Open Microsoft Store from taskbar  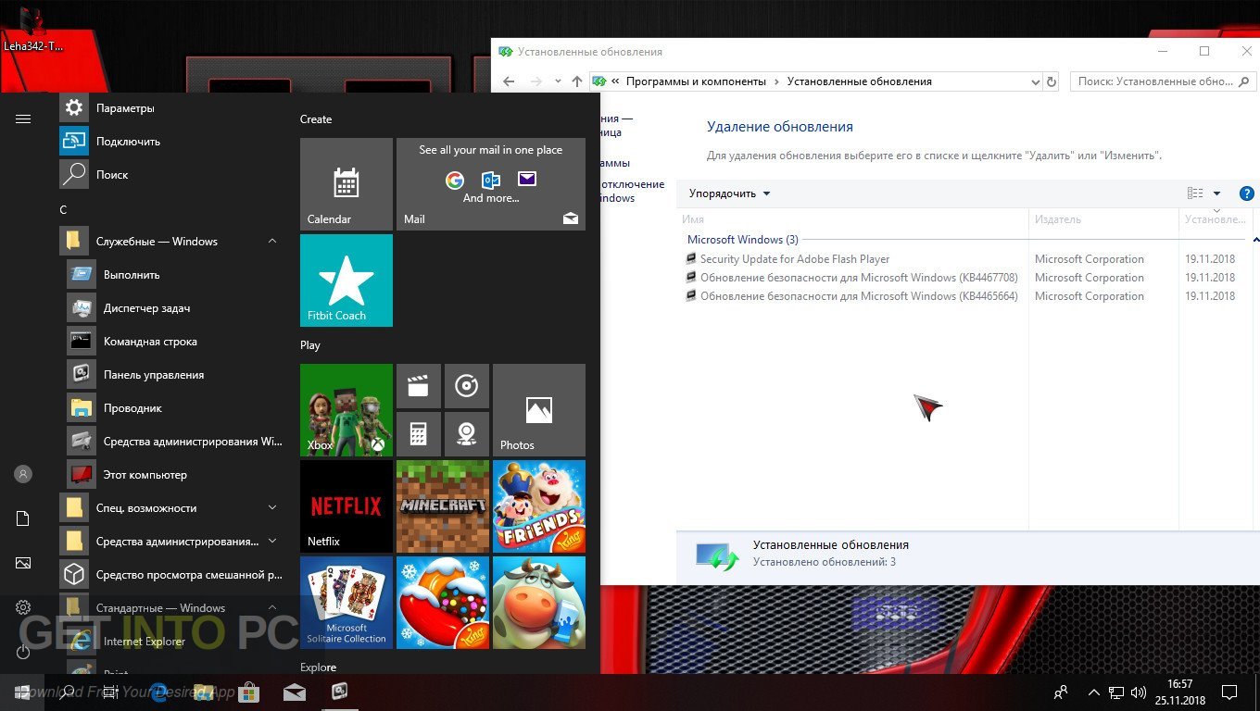[x=248, y=692]
